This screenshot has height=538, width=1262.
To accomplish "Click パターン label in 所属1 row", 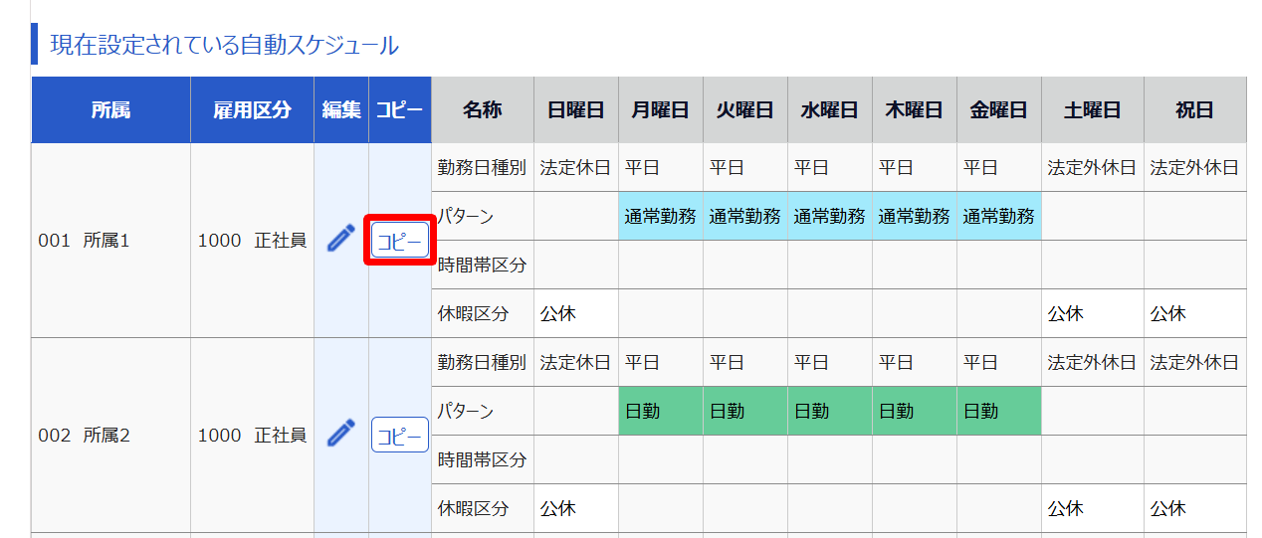I will coord(466,216).
